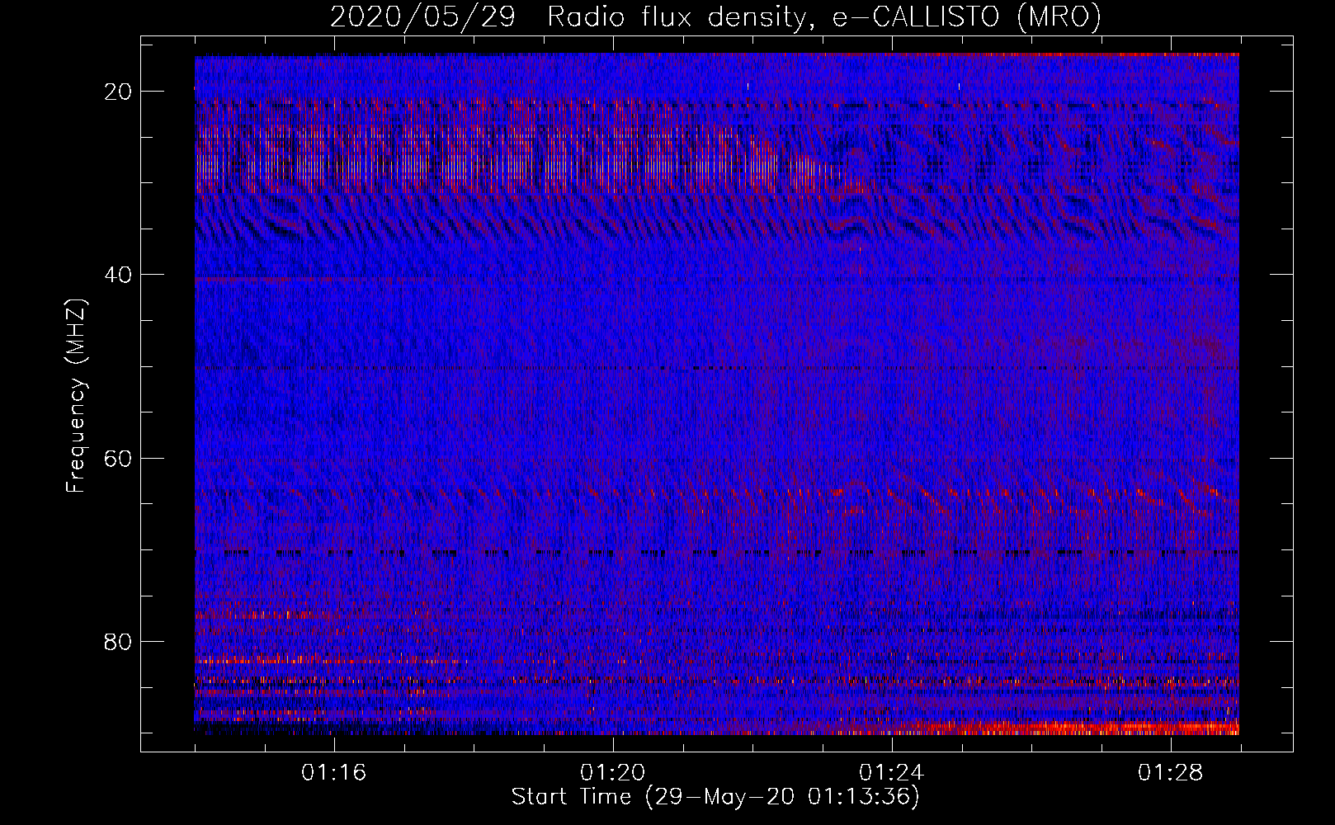Click the y-axis tick label '80'
Viewport: 1335px width, 825px height.
(119, 641)
